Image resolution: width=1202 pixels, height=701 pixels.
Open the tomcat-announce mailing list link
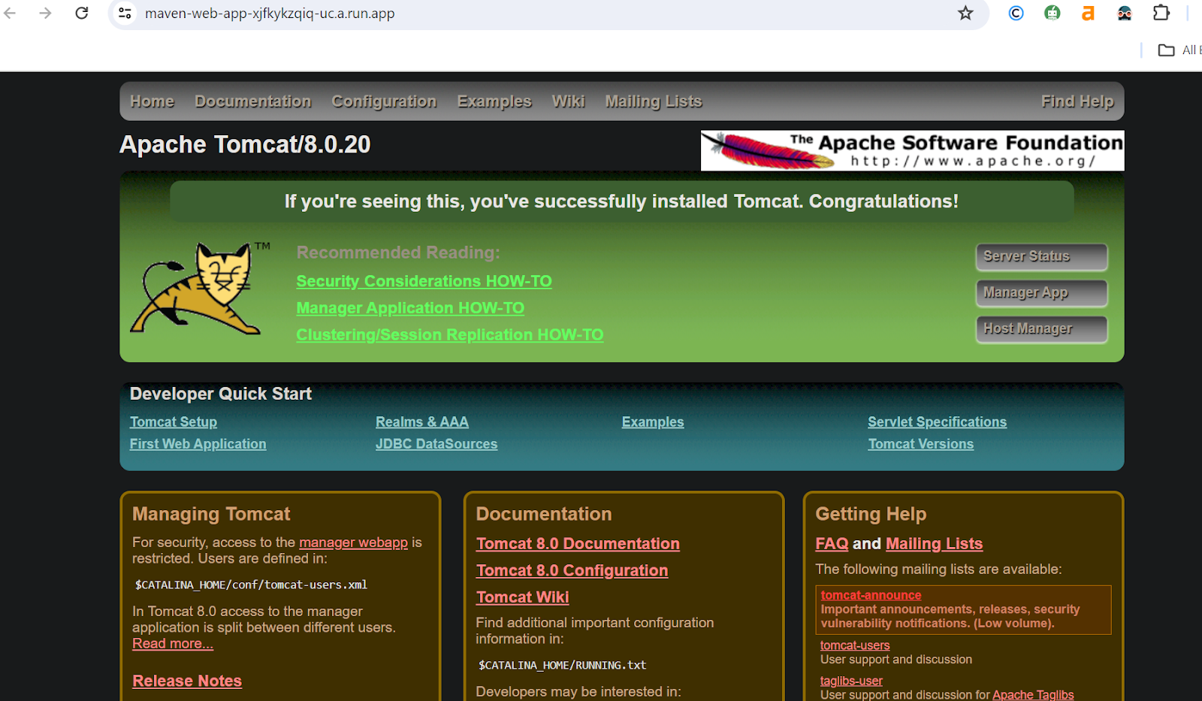(x=871, y=595)
